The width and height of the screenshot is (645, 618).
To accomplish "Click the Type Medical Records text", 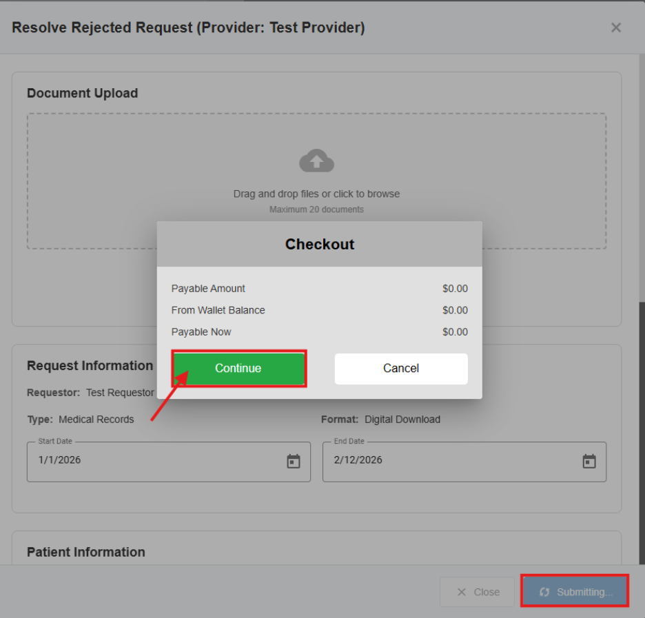I will [x=81, y=419].
